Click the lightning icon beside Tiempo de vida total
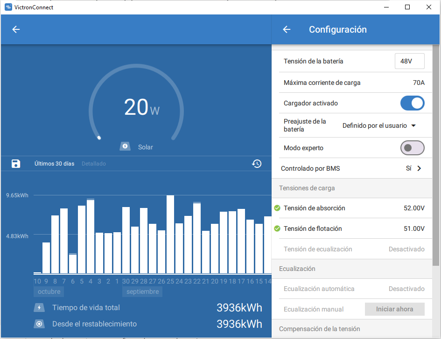Viewport: 441px width, 339px height. coord(40,308)
